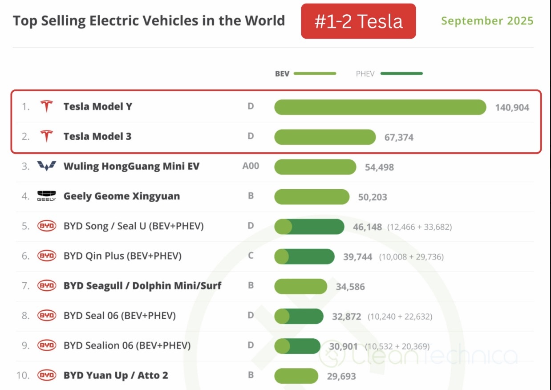Click the BYD logo beside Song / Seal U
The width and height of the screenshot is (551, 390).
[46, 226]
